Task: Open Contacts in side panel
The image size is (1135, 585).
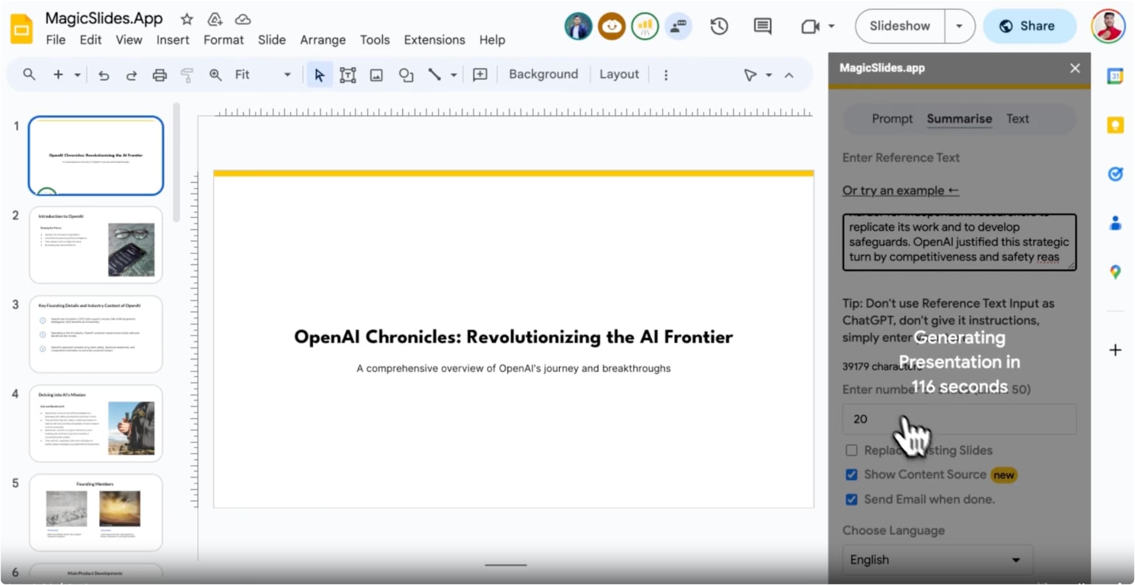Action: [x=1115, y=223]
